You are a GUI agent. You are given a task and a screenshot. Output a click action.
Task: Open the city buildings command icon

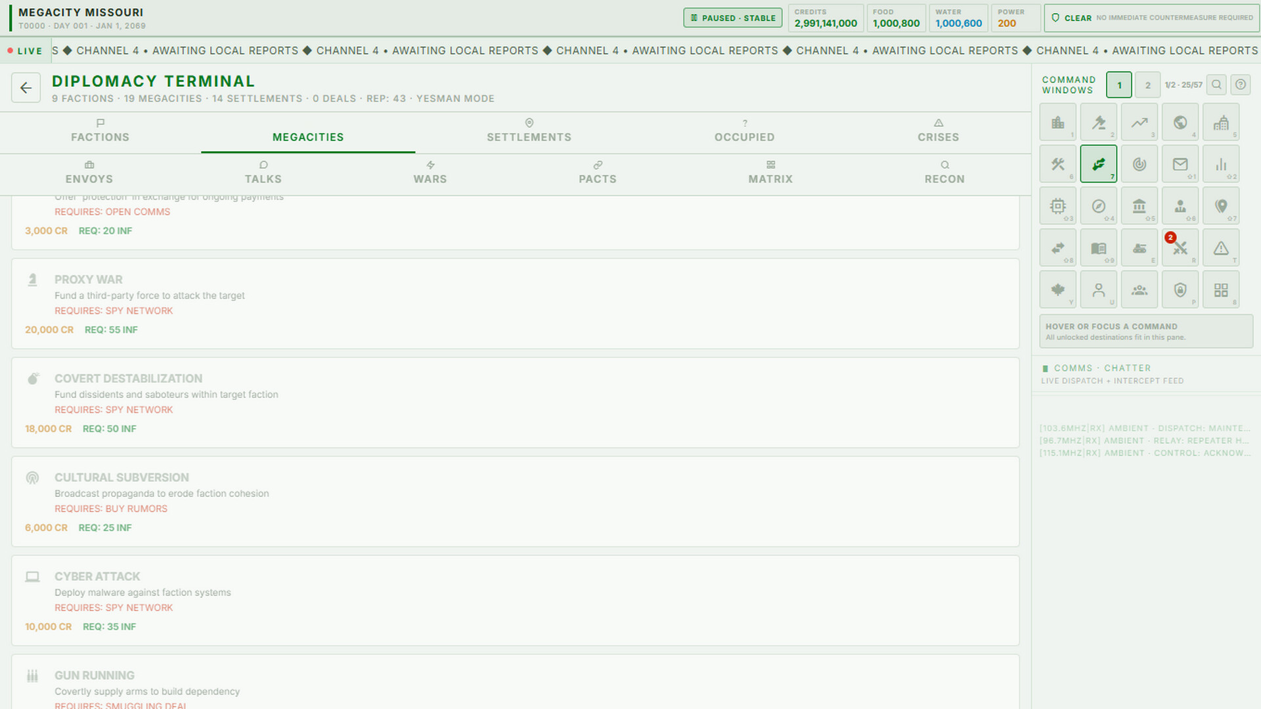coord(1057,122)
